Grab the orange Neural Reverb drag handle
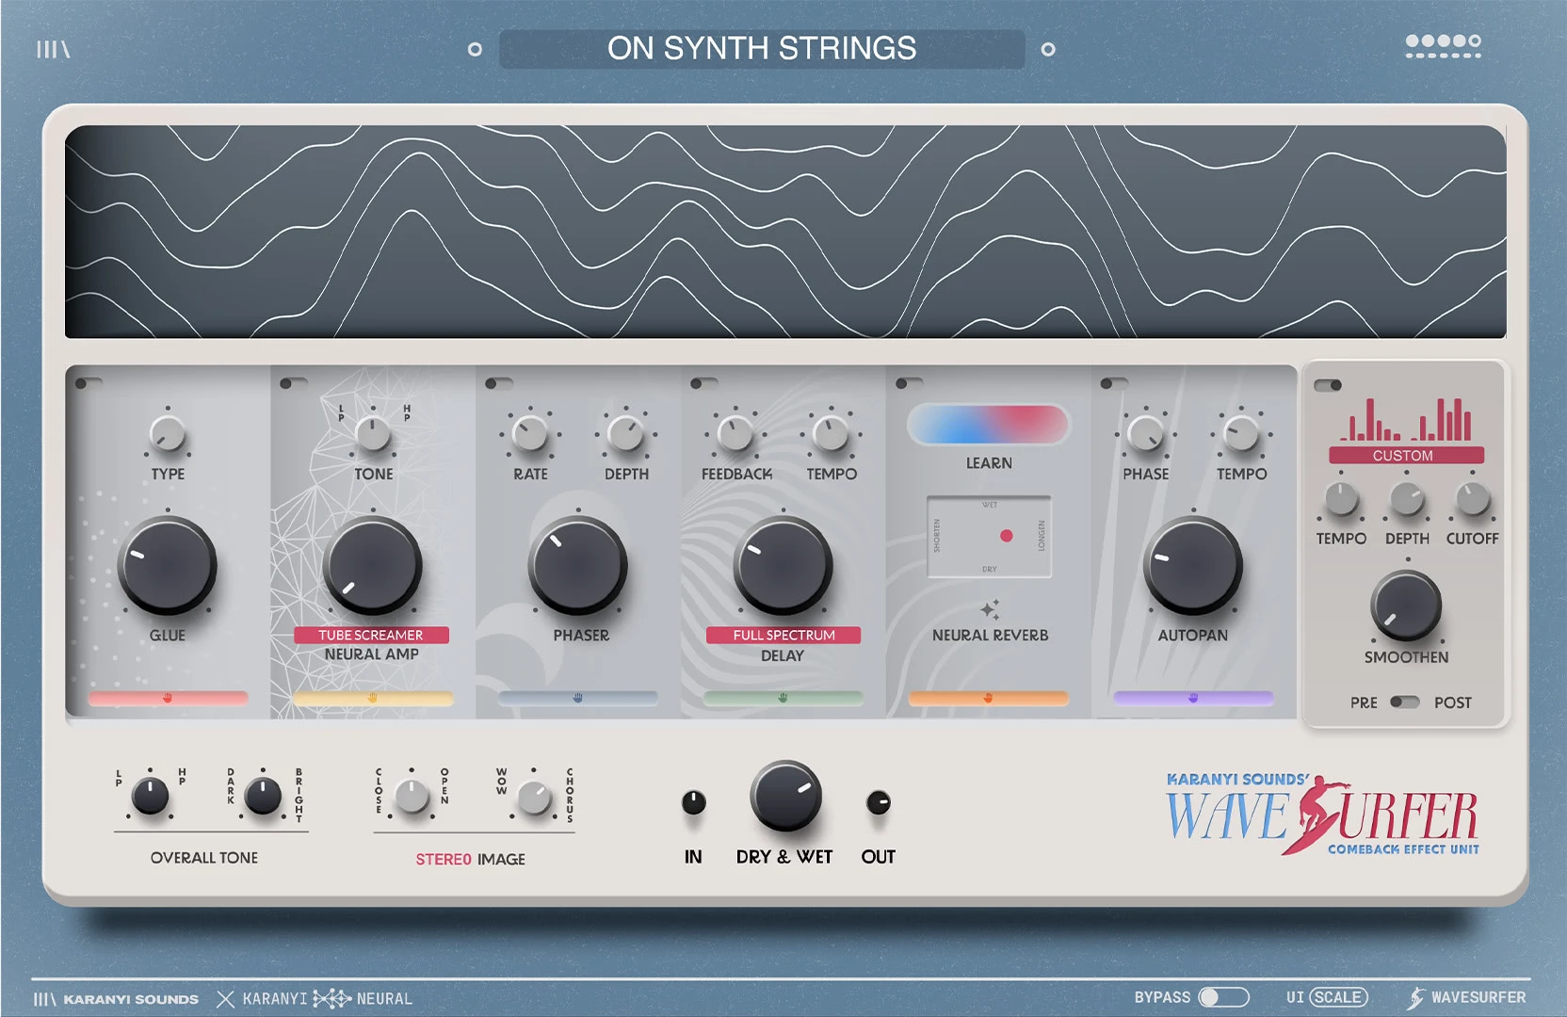 (x=989, y=699)
